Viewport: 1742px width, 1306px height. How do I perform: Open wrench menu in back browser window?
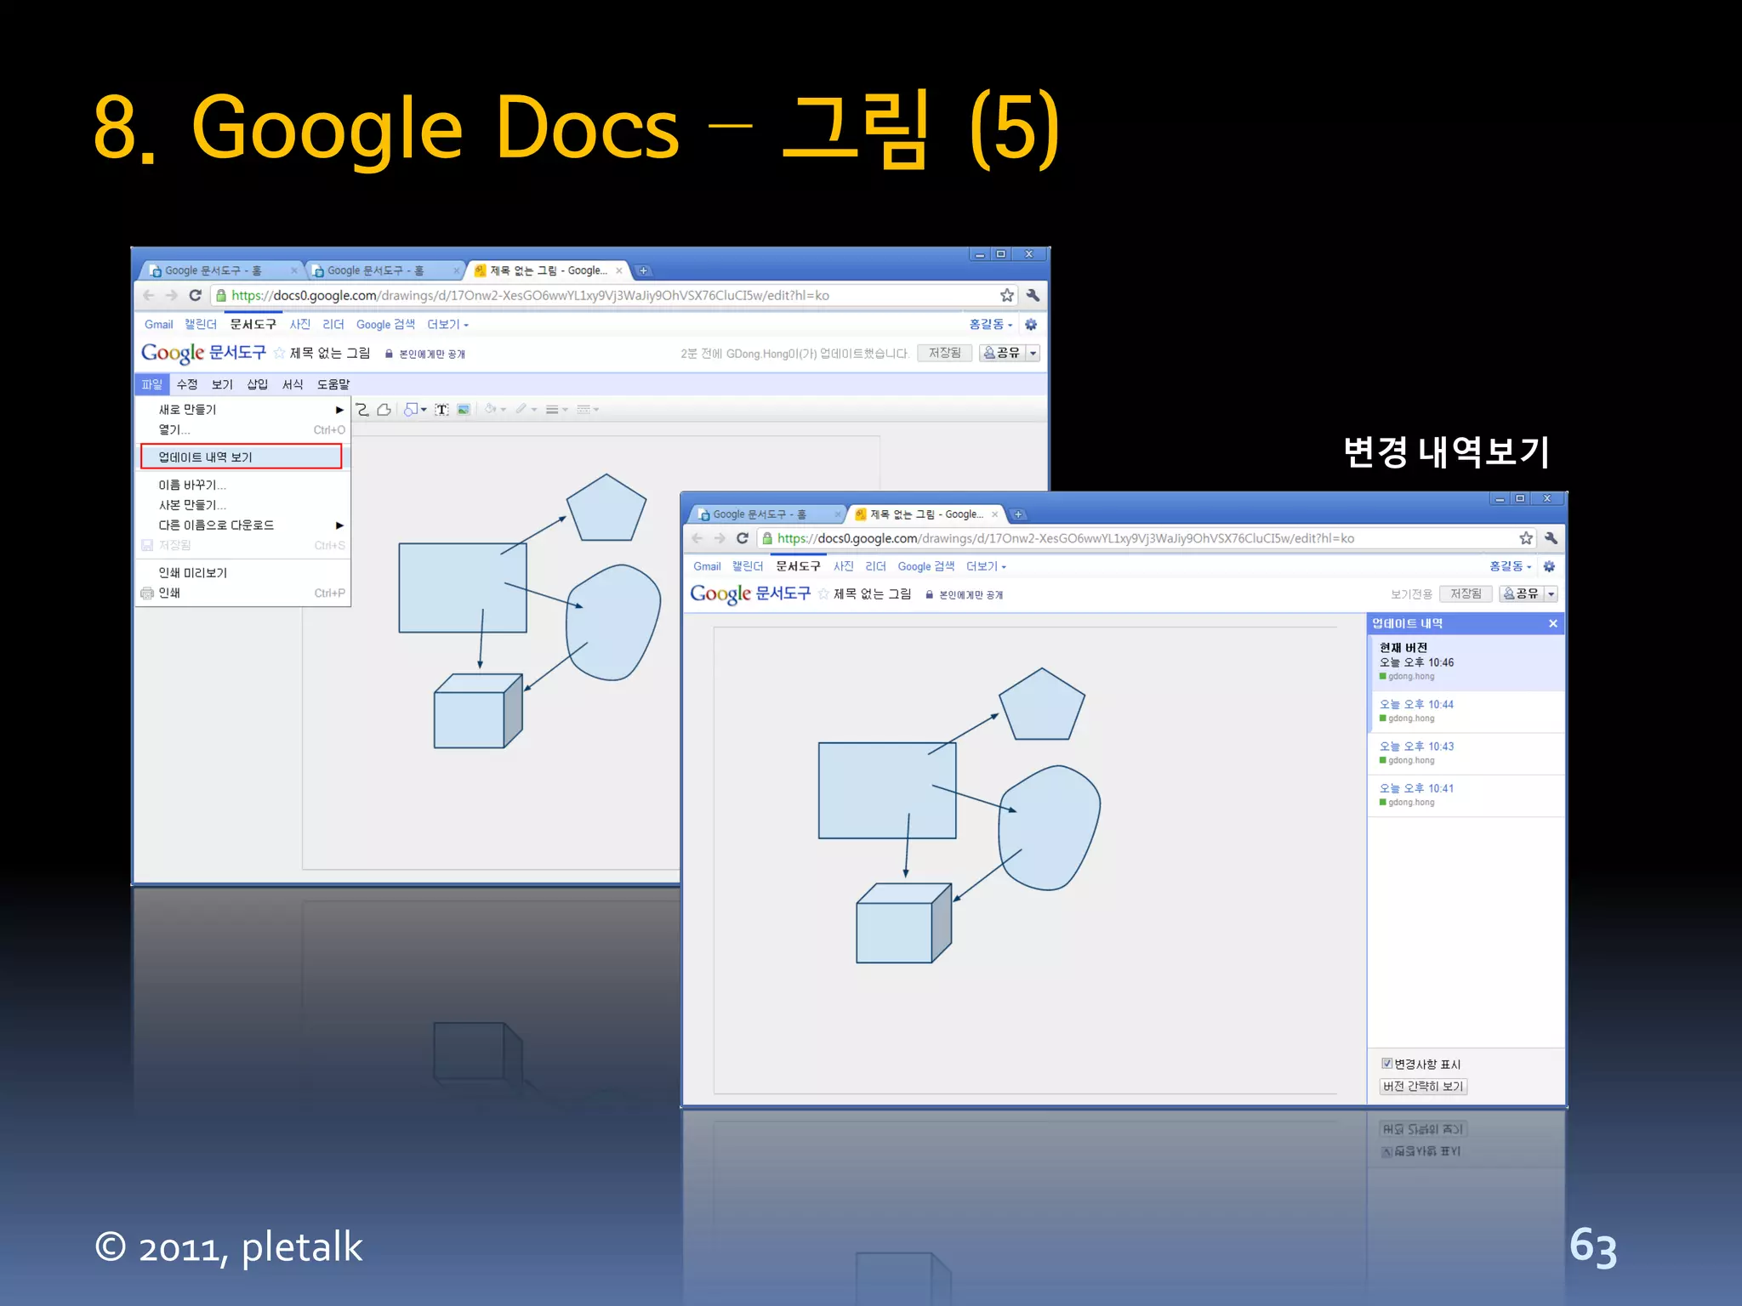point(1033,295)
